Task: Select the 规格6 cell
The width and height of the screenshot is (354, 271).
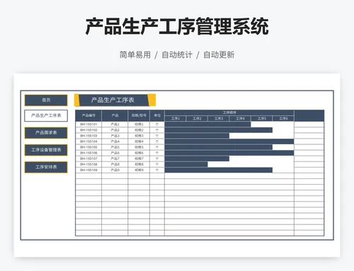Action: point(139,153)
